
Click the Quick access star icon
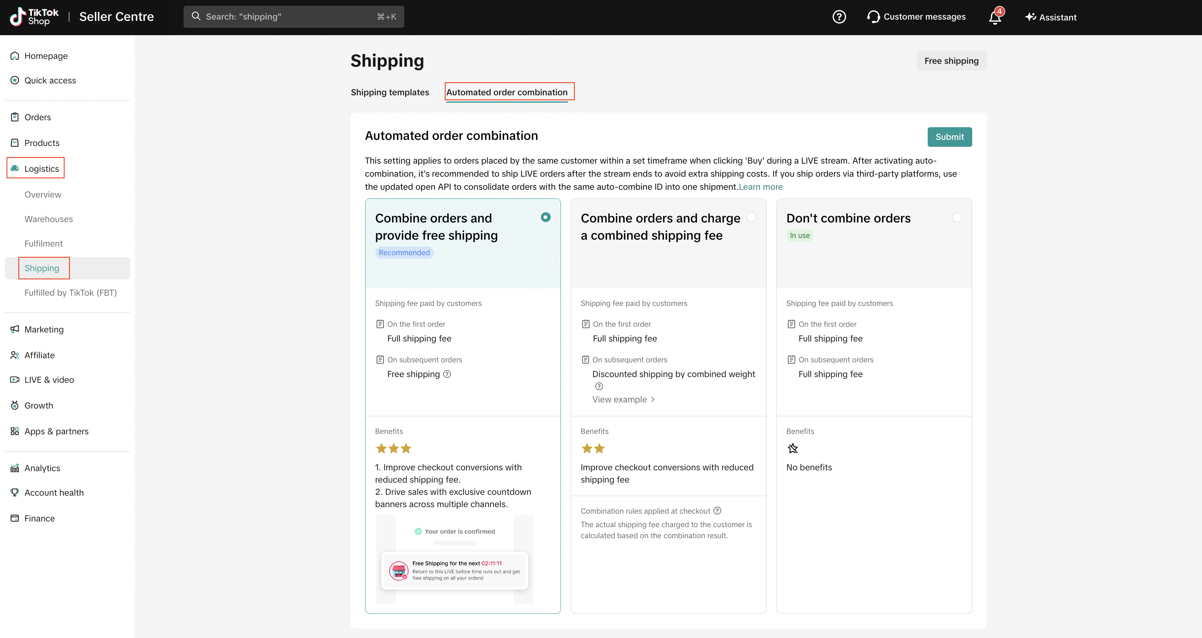pyautogui.click(x=15, y=80)
